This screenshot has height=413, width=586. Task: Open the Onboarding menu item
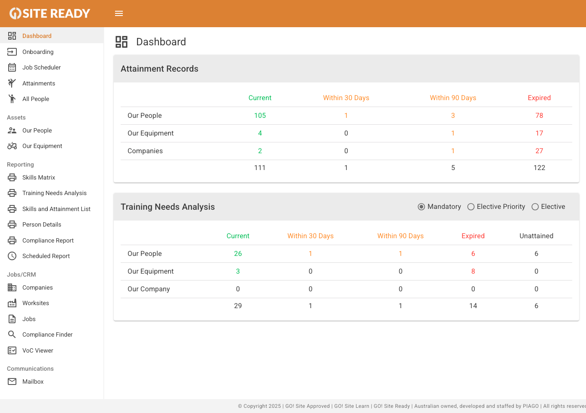point(52,52)
